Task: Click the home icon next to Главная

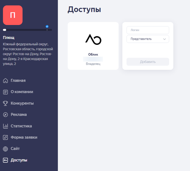Action: click(5, 81)
